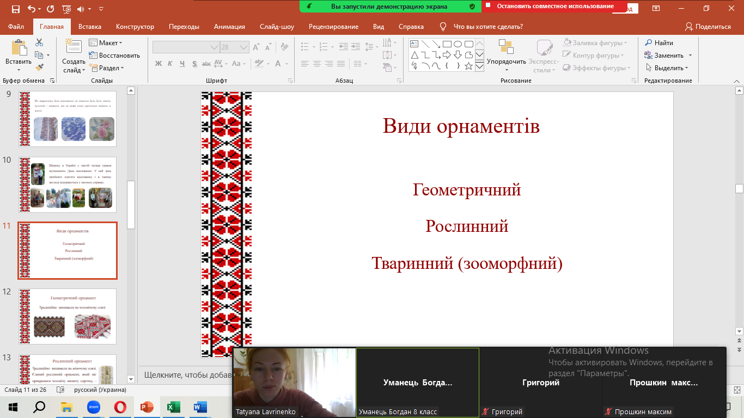Click the Cut scissors icon

coord(39,42)
